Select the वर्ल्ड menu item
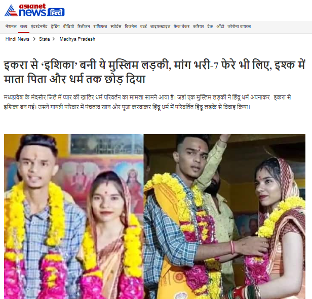312x299 pixels. coord(143,26)
